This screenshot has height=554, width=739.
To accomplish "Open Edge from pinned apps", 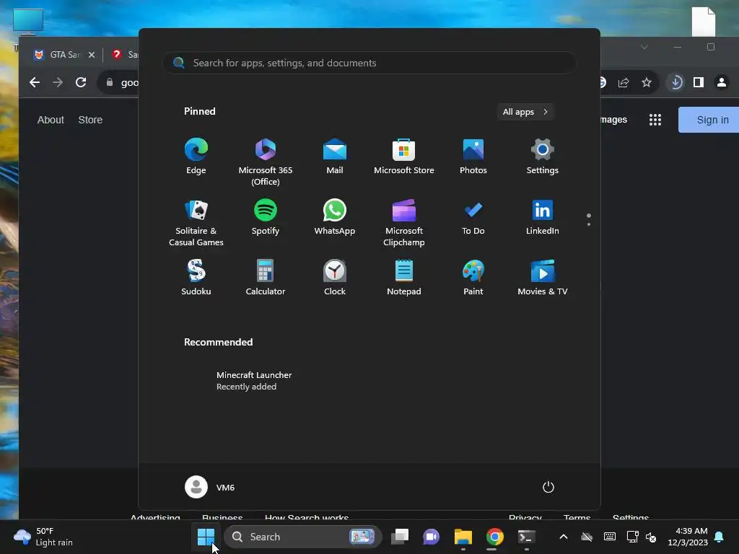I will (x=196, y=157).
